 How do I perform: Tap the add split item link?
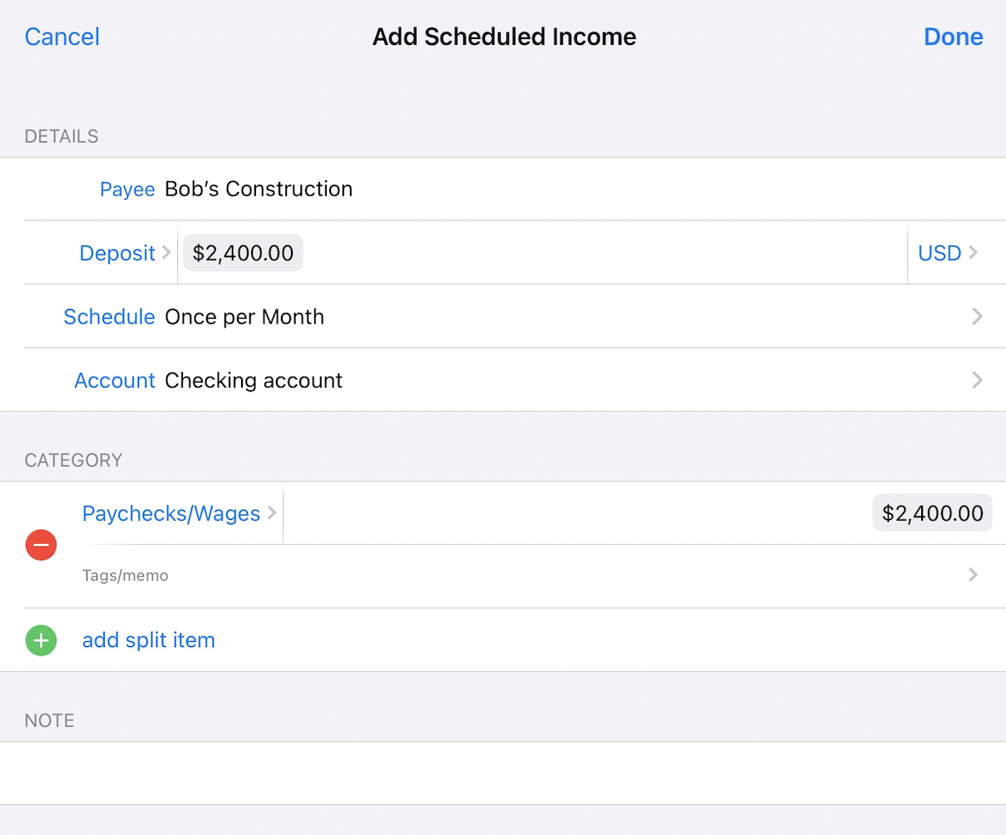(149, 640)
